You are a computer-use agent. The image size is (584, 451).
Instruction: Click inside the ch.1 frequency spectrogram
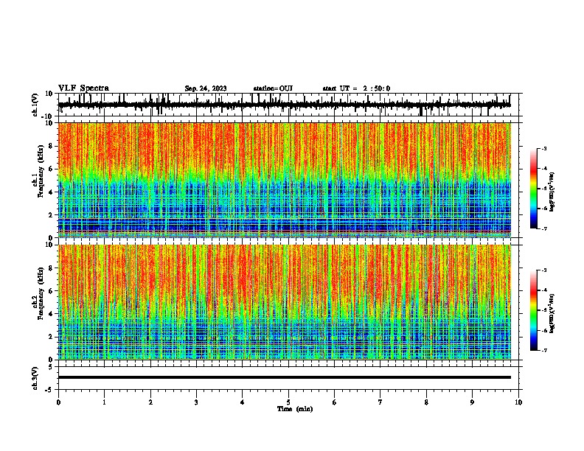tap(284, 180)
